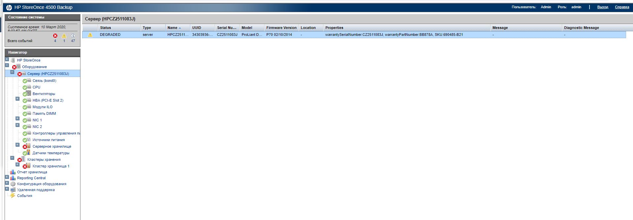Click the HP logo in header
The width and height of the screenshot is (633, 220).
(x=9, y=7)
